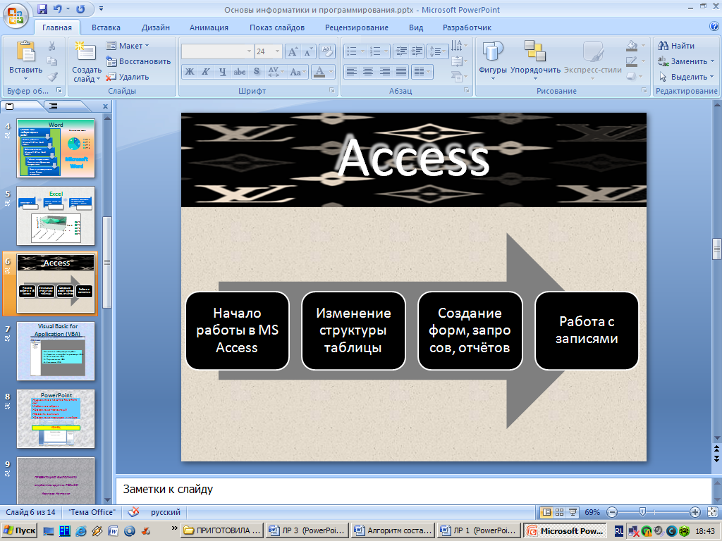Open the font name combo box
Image resolution: width=722 pixels, height=541 pixels.
[217, 51]
